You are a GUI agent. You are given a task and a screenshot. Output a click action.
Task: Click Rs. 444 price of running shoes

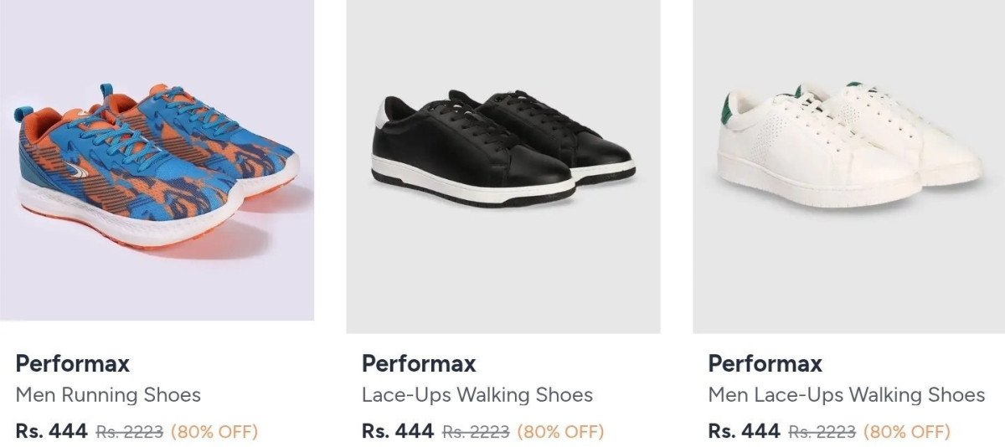[x=51, y=432]
